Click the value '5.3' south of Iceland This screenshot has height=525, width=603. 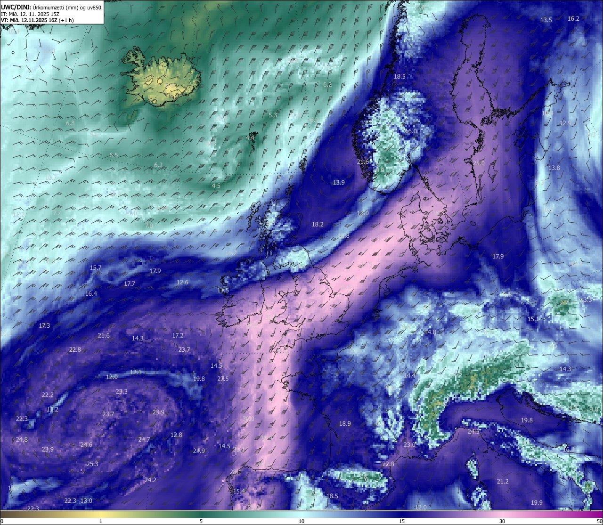273,115
